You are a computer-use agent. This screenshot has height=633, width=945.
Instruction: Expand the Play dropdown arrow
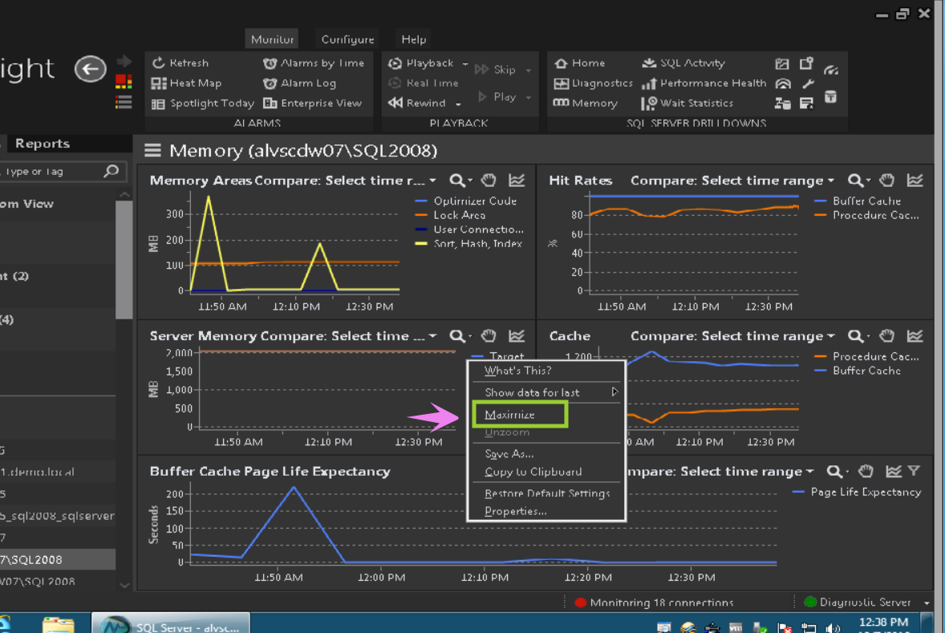coord(529,97)
